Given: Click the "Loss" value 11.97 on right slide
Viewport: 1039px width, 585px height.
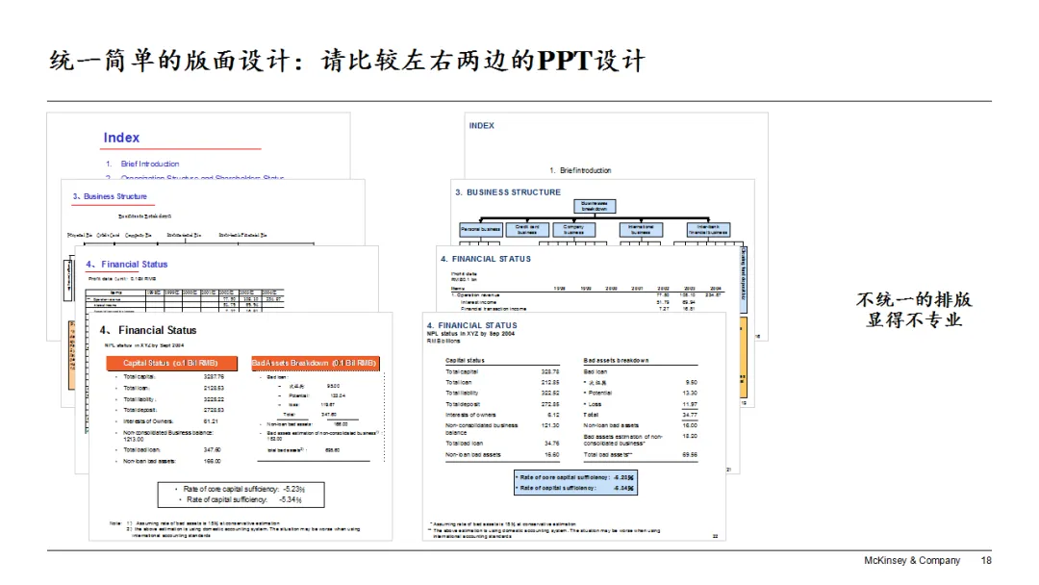Looking at the screenshot, I should (690, 404).
